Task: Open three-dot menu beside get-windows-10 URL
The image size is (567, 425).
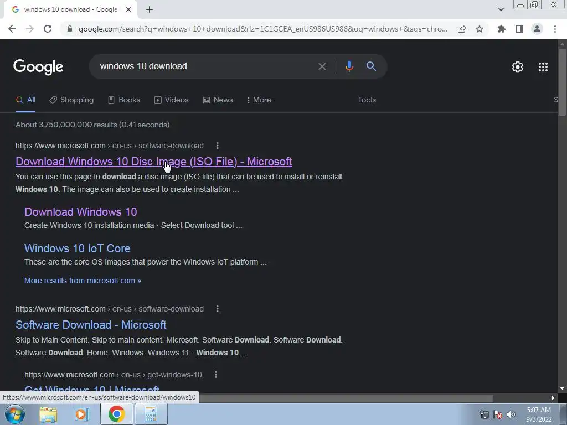Action: [x=216, y=375]
